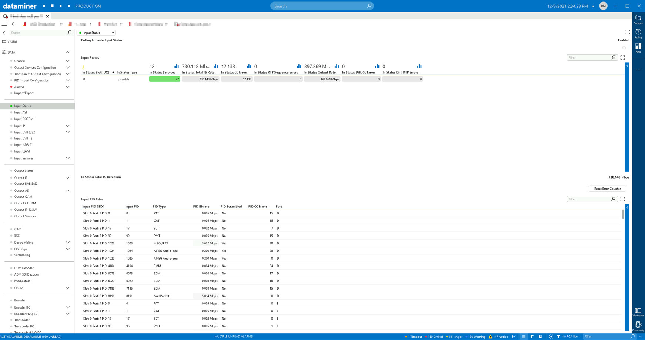The height and width of the screenshot is (340, 645).
Task: Click the green 42 services cell
Action: coord(164,79)
